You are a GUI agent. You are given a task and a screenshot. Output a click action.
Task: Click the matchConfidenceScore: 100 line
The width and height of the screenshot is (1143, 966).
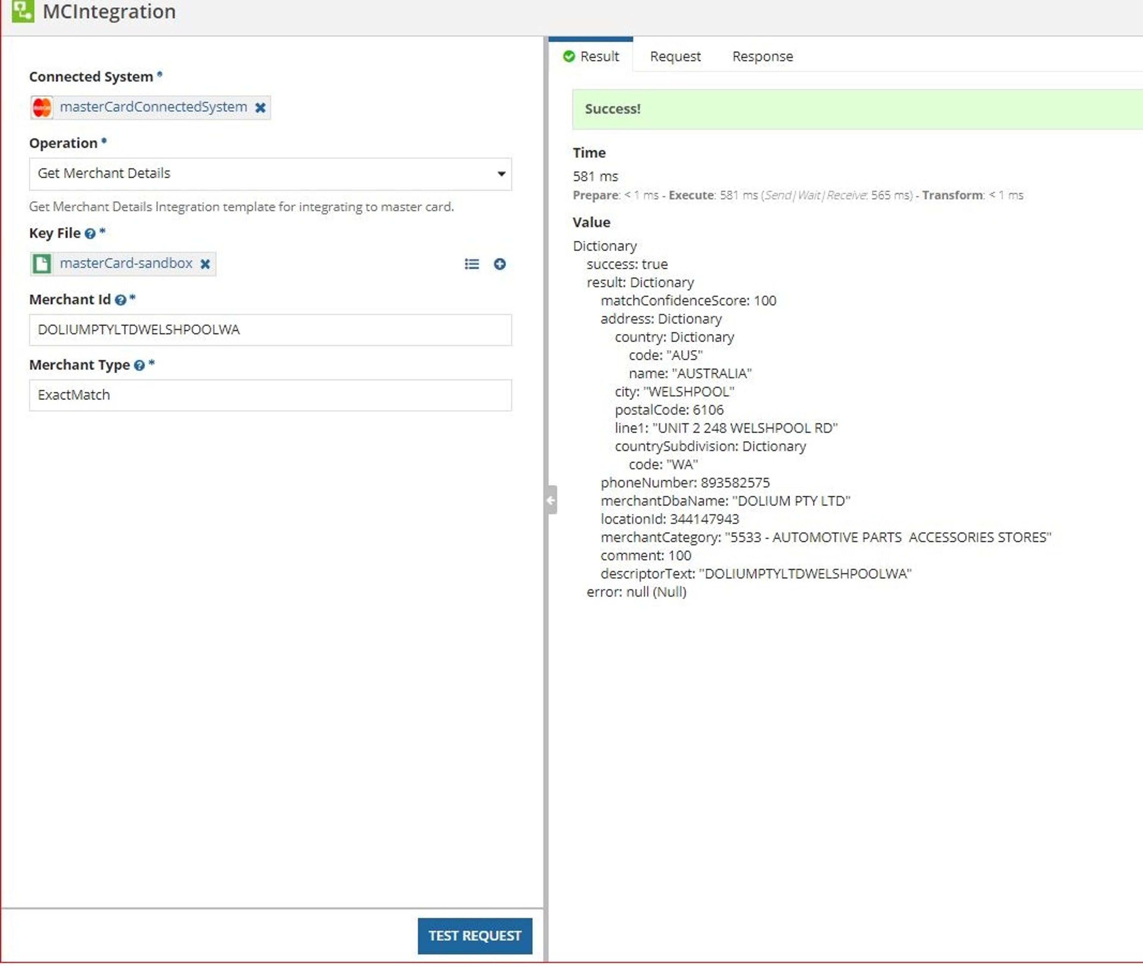coord(688,301)
